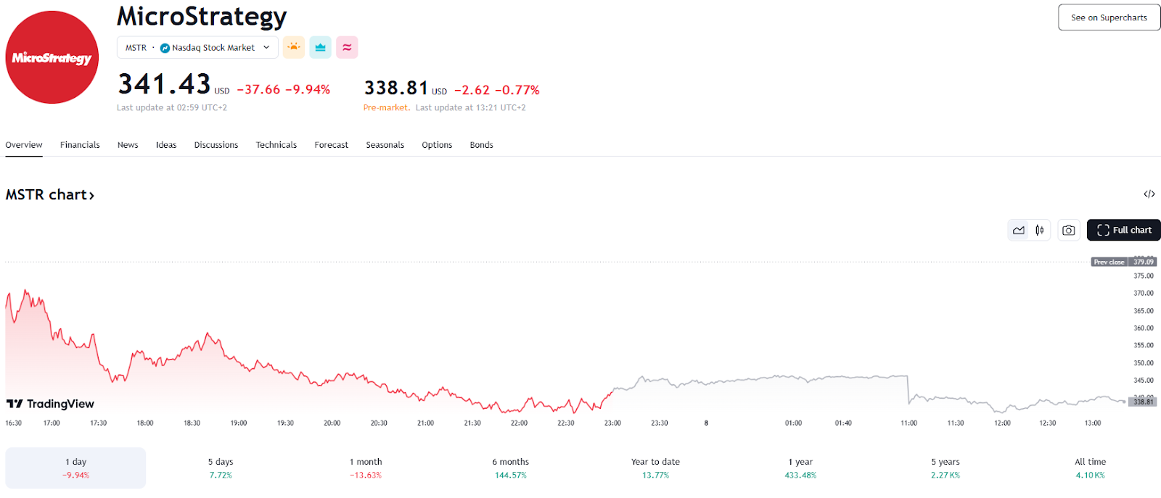1161x498 pixels.
Task: Open the News tab
Action: pyautogui.click(x=128, y=145)
